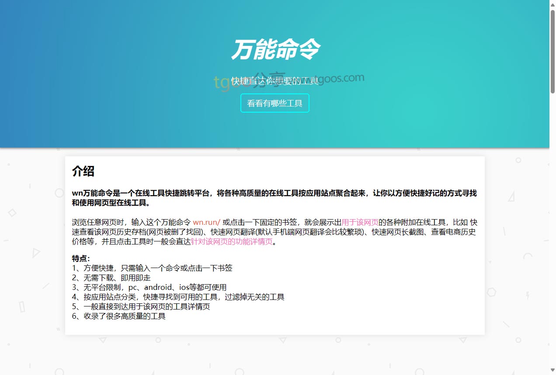Click the 看看有哪些工具 button
This screenshot has width=556, height=375.
pyautogui.click(x=275, y=103)
